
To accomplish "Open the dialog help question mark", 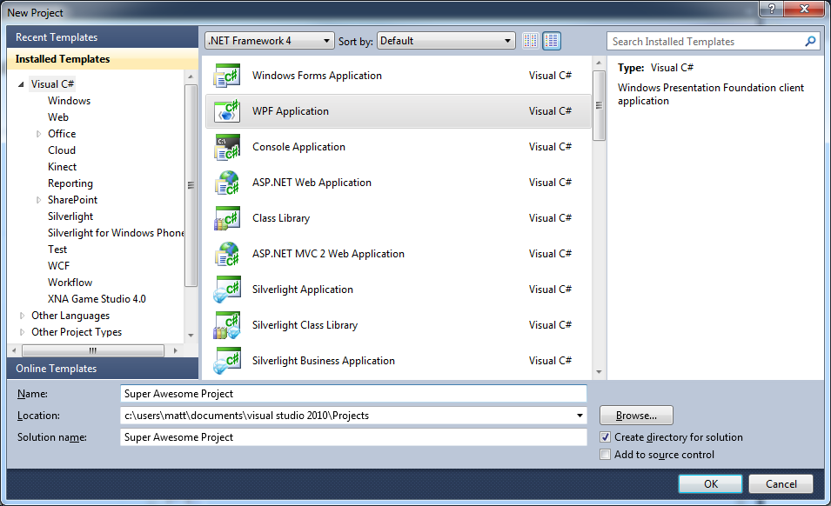I will click(772, 9).
